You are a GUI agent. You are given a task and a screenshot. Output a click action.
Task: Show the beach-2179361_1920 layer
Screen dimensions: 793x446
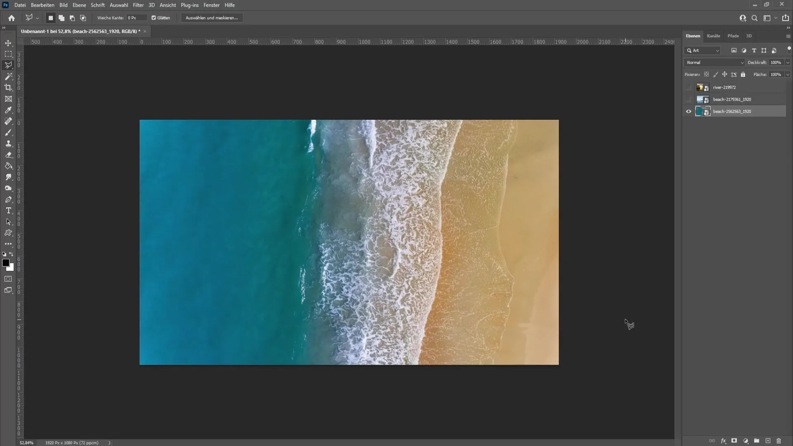click(x=689, y=99)
